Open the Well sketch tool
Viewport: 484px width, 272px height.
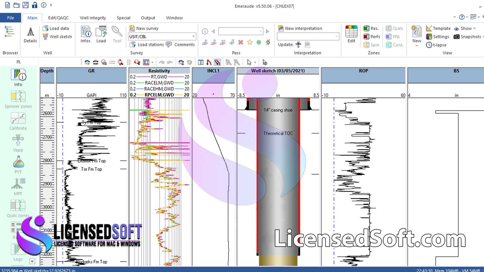[57, 37]
